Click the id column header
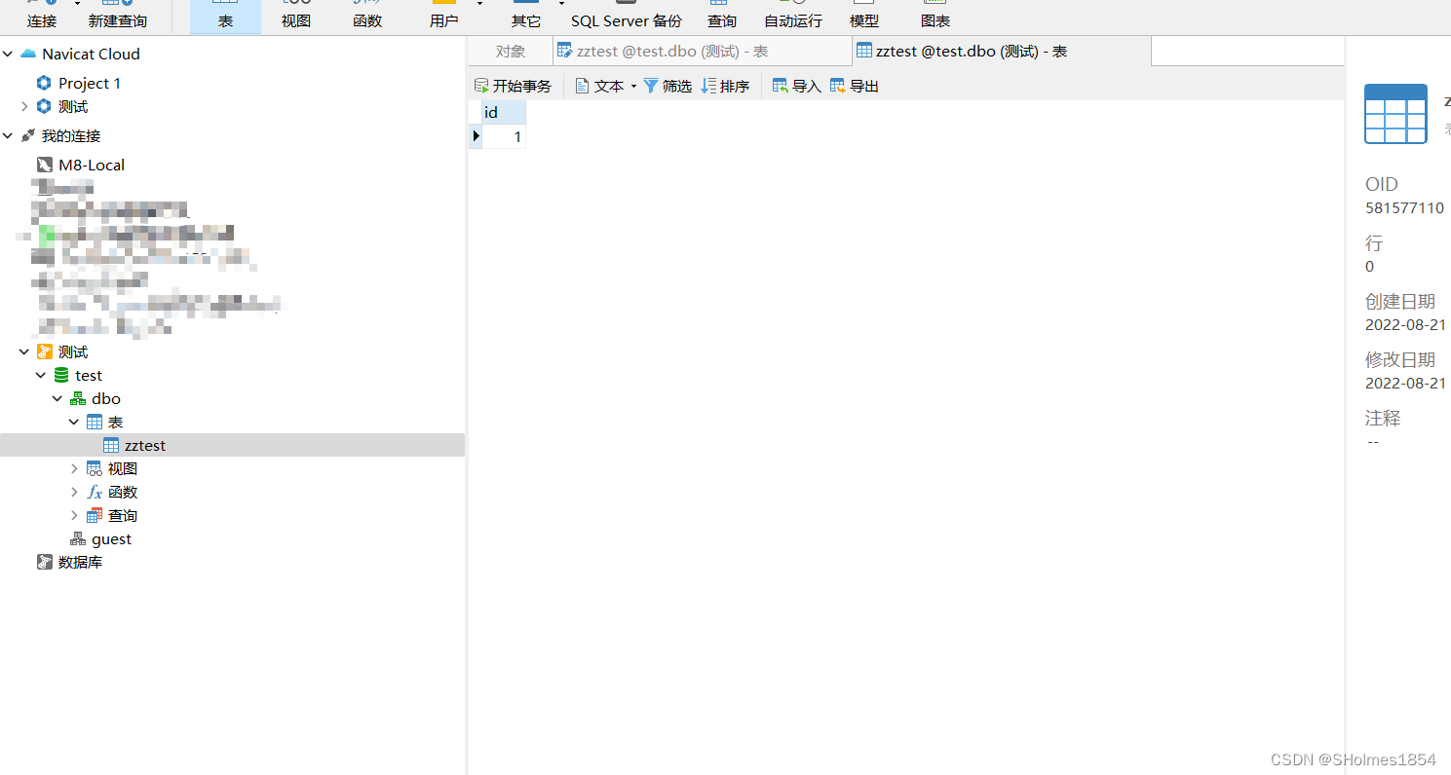The image size is (1451, 775). tap(504, 113)
